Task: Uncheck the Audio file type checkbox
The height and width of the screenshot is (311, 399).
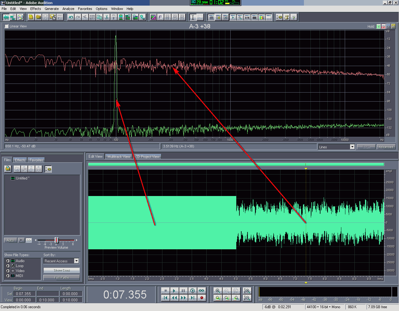Action: pos(8,261)
